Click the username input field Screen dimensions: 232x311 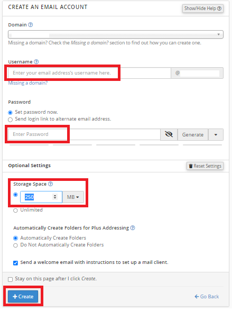(89, 73)
